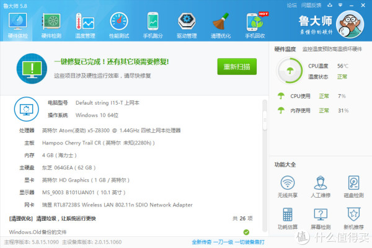This screenshot has width=372, height=248.
Task: Open the 论坛 forum link
Action: pos(291,5)
